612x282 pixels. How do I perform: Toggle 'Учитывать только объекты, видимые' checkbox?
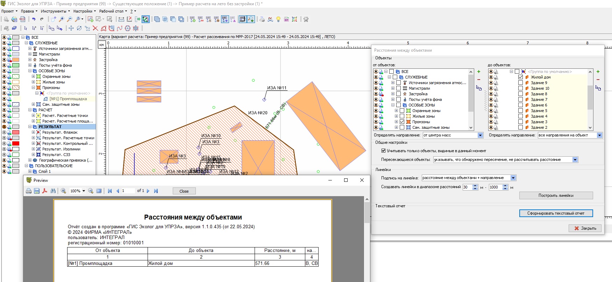coord(383,151)
